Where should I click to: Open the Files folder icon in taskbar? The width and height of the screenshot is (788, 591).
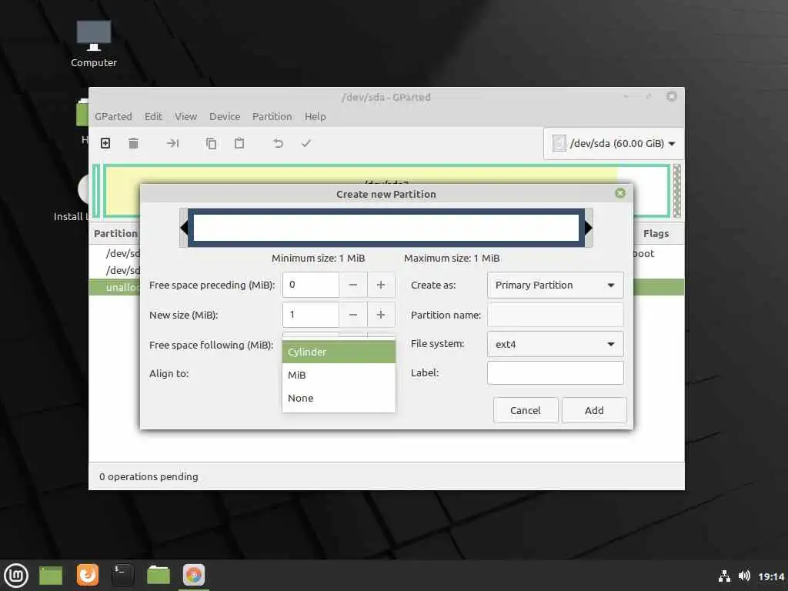(159, 575)
